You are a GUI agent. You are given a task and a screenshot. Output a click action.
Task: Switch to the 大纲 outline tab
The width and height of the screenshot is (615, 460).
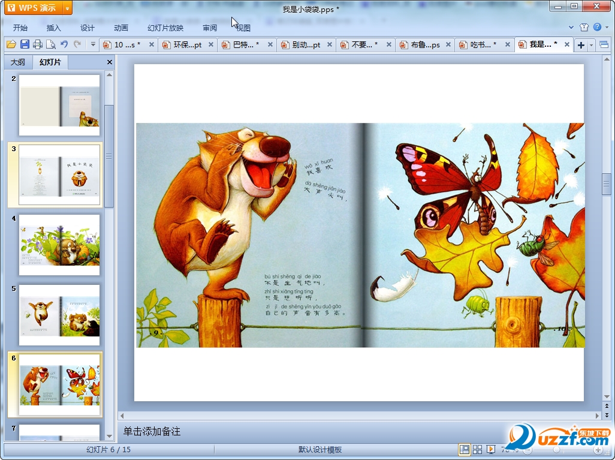(x=17, y=62)
